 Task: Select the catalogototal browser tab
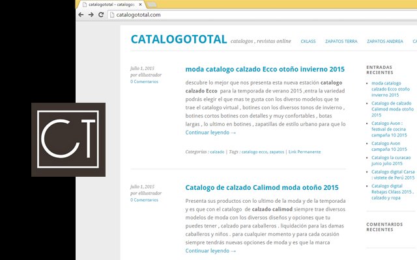click(111, 5)
